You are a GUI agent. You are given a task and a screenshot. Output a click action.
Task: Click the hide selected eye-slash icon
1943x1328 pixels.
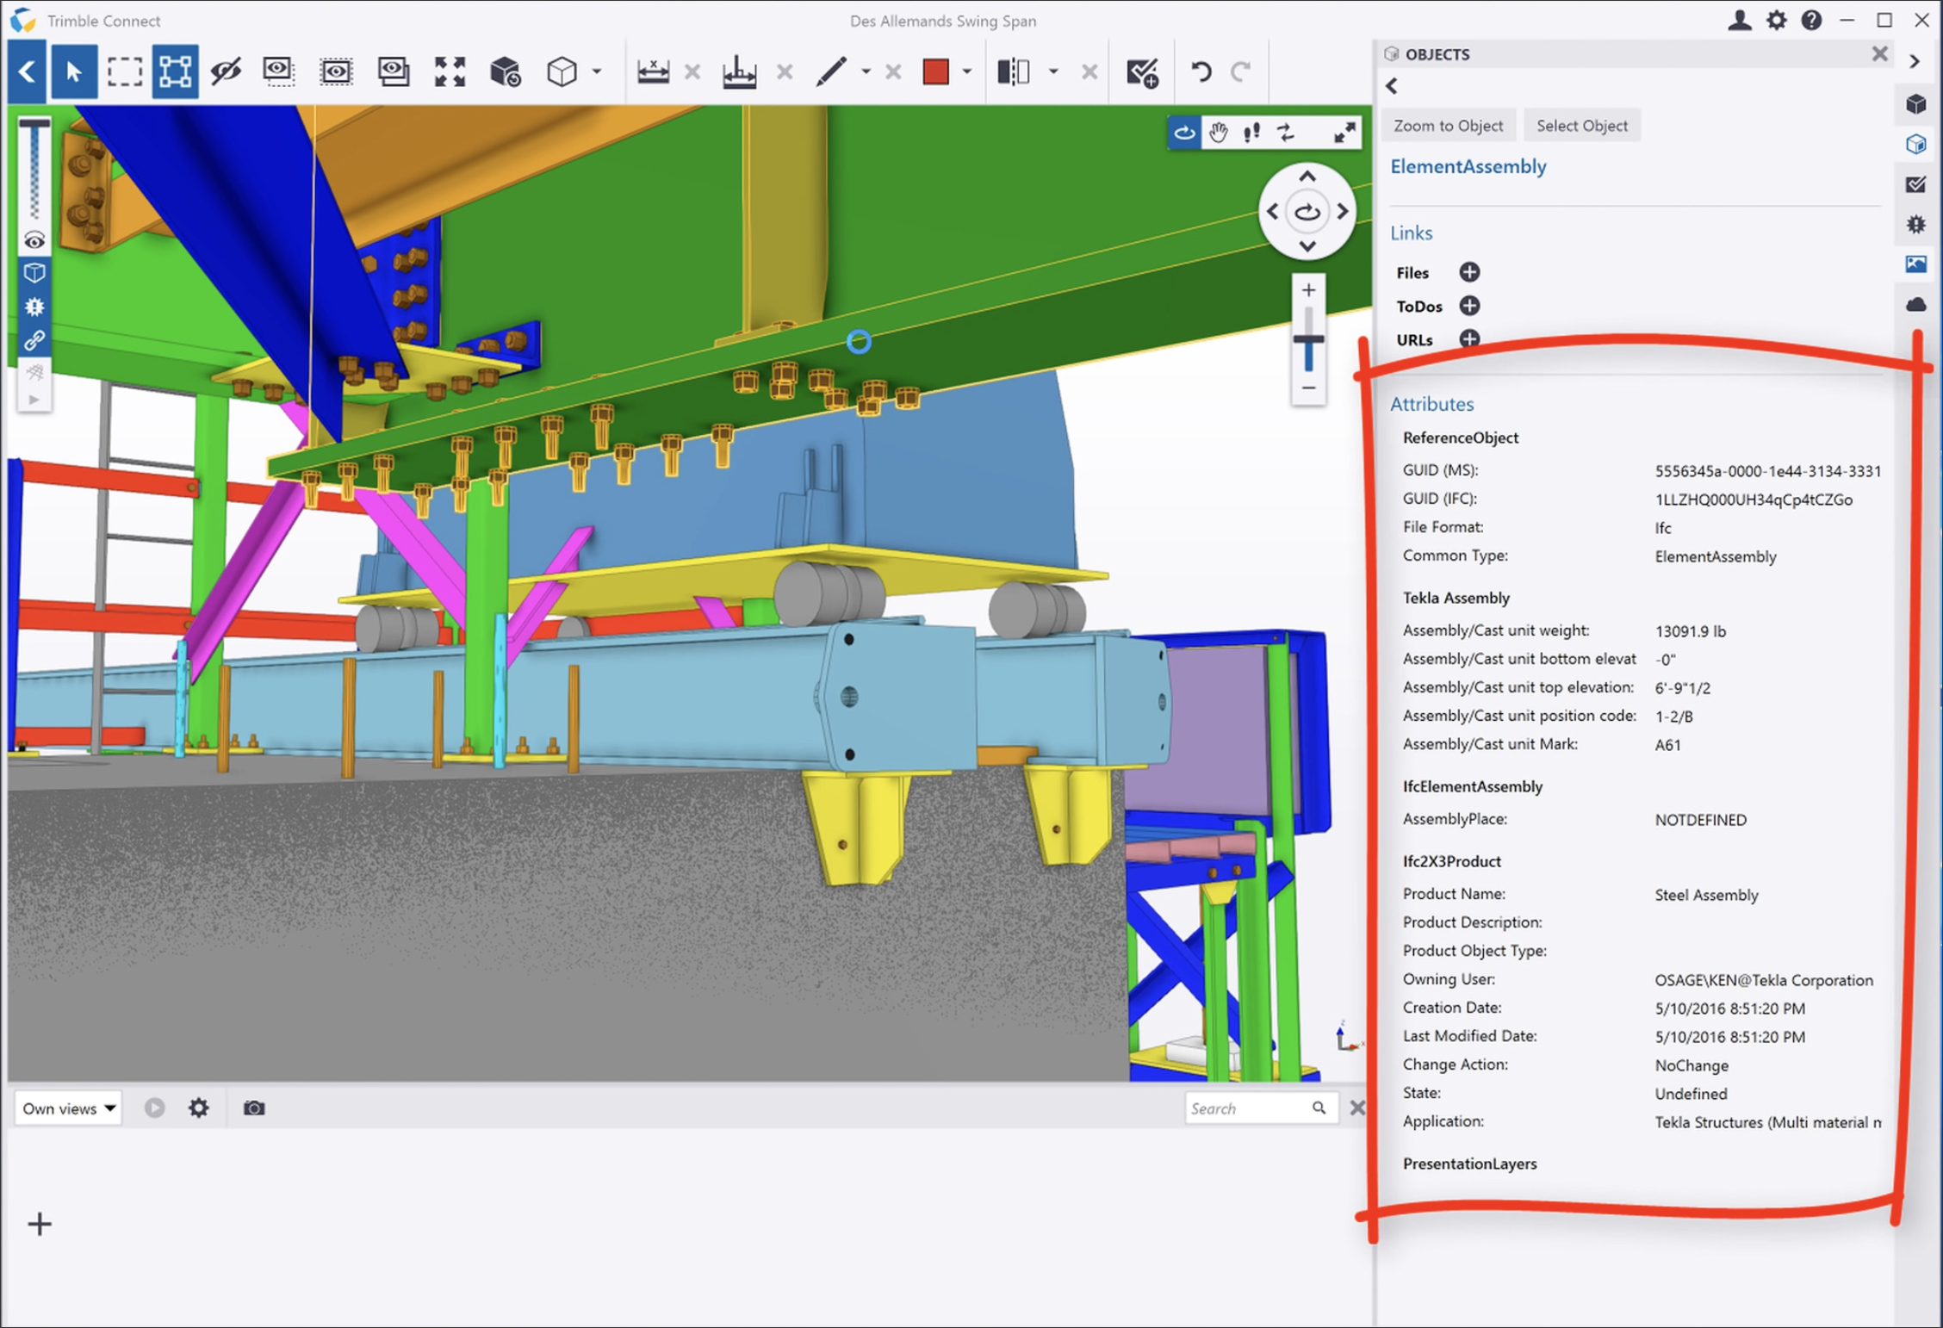(x=226, y=71)
